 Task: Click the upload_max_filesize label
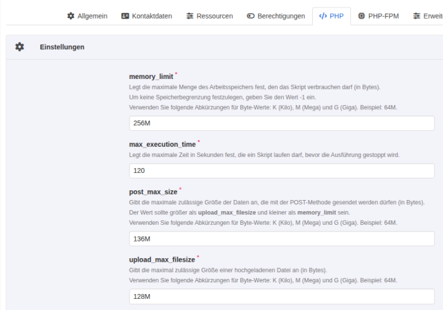pyautogui.click(x=162, y=259)
